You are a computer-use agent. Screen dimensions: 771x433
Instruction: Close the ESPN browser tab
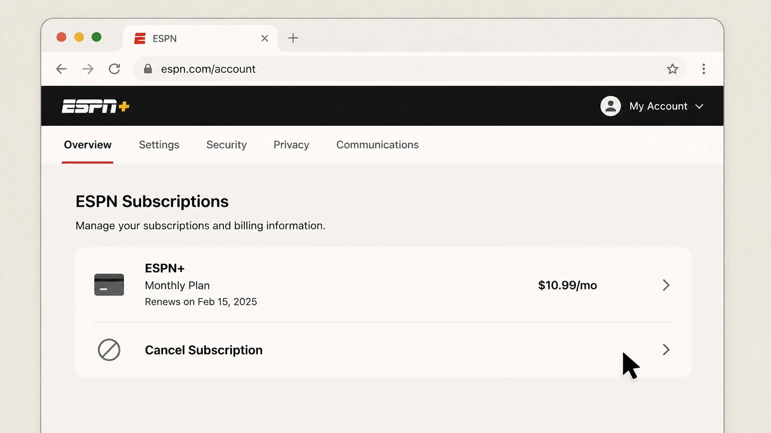(x=265, y=39)
